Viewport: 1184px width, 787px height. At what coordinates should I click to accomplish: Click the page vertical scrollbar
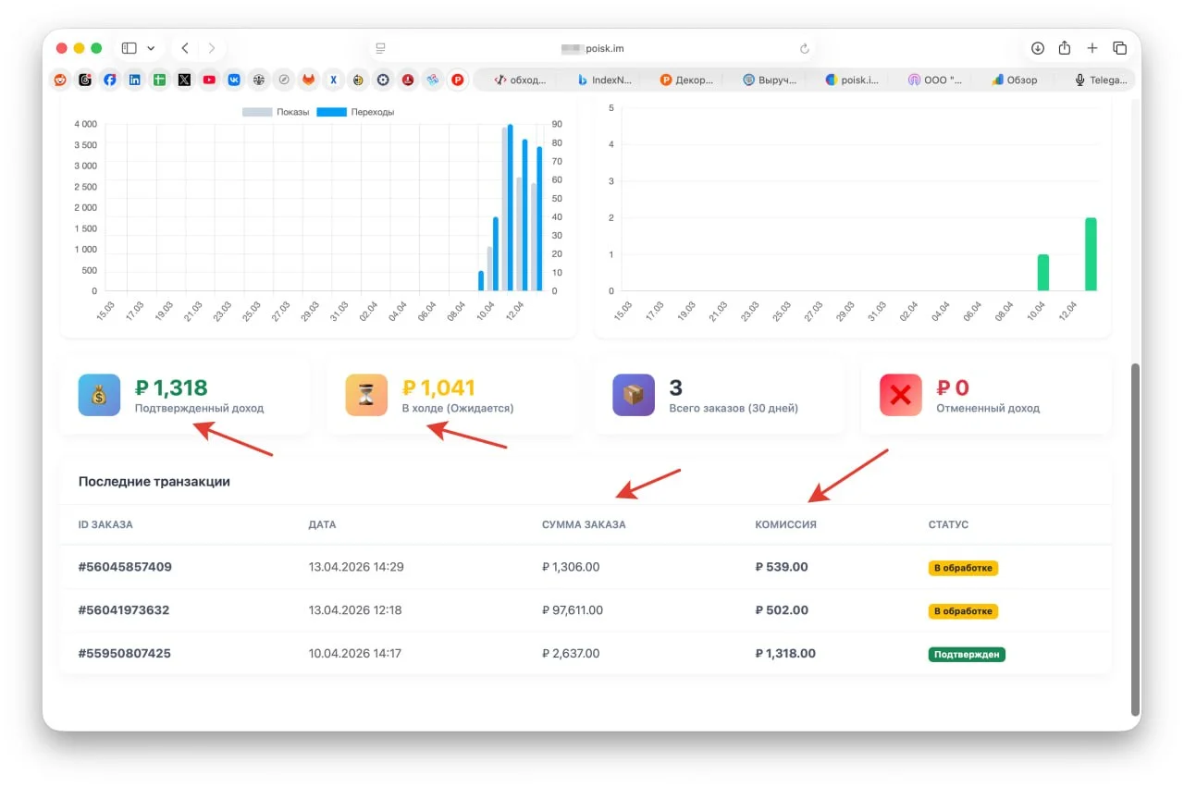point(1135,539)
